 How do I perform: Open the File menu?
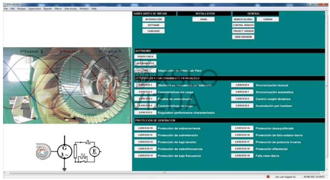pyautogui.click(x=5, y=9)
